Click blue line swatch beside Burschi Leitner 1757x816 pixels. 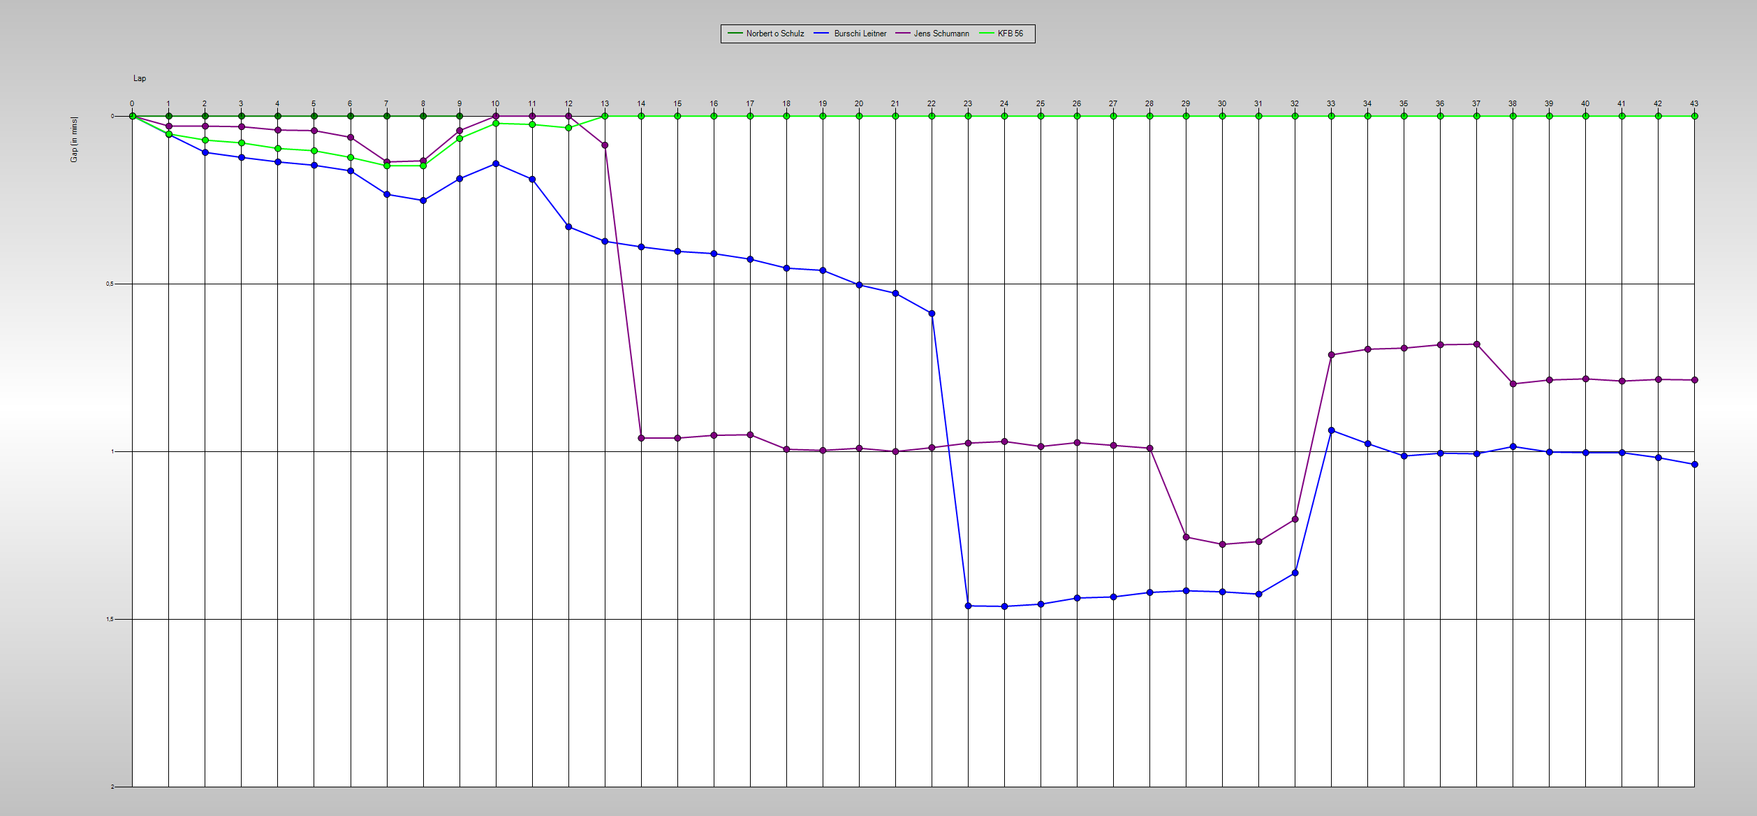821,34
